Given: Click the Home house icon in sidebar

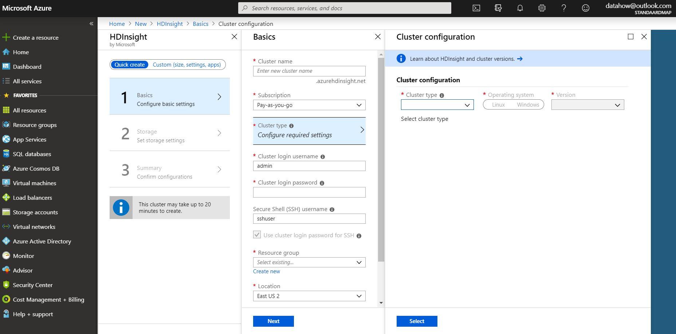Looking at the screenshot, I should (6, 52).
